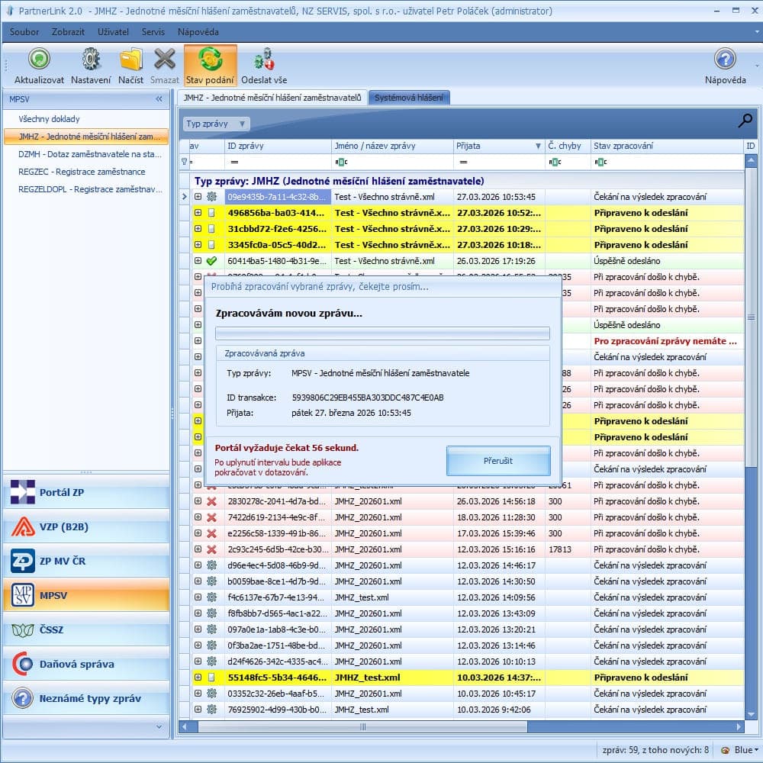Switch to Systémová hlášení tab
763x763 pixels.
pos(409,98)
